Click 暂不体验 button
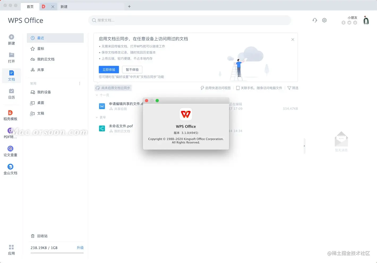Image resolution: width=377 pixels, height=263 pixels. point(132,70)
